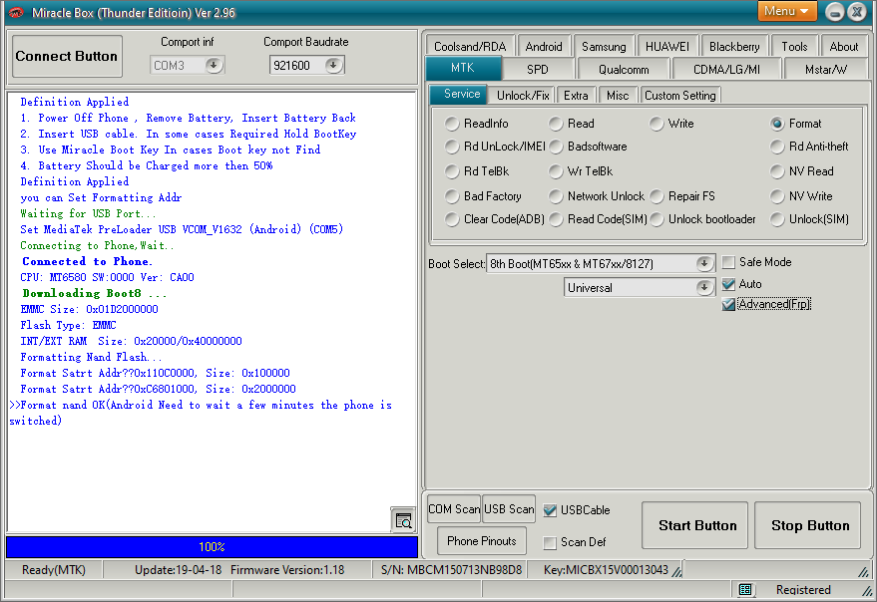
Task: Toggle the USBCable checkbox
Action: (x=550, y=509)
